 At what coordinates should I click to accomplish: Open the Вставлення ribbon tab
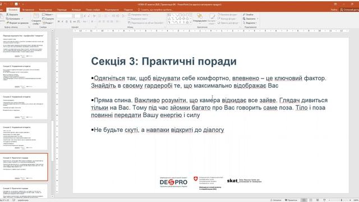tap(28, 10)
